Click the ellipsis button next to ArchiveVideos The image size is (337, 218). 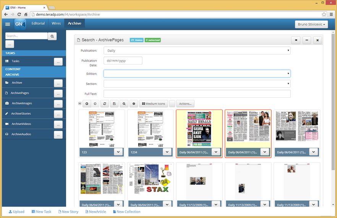[x=58, y=124]
